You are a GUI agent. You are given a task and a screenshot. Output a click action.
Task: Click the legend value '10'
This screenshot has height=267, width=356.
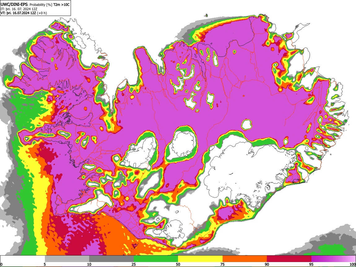click(89, 264)
